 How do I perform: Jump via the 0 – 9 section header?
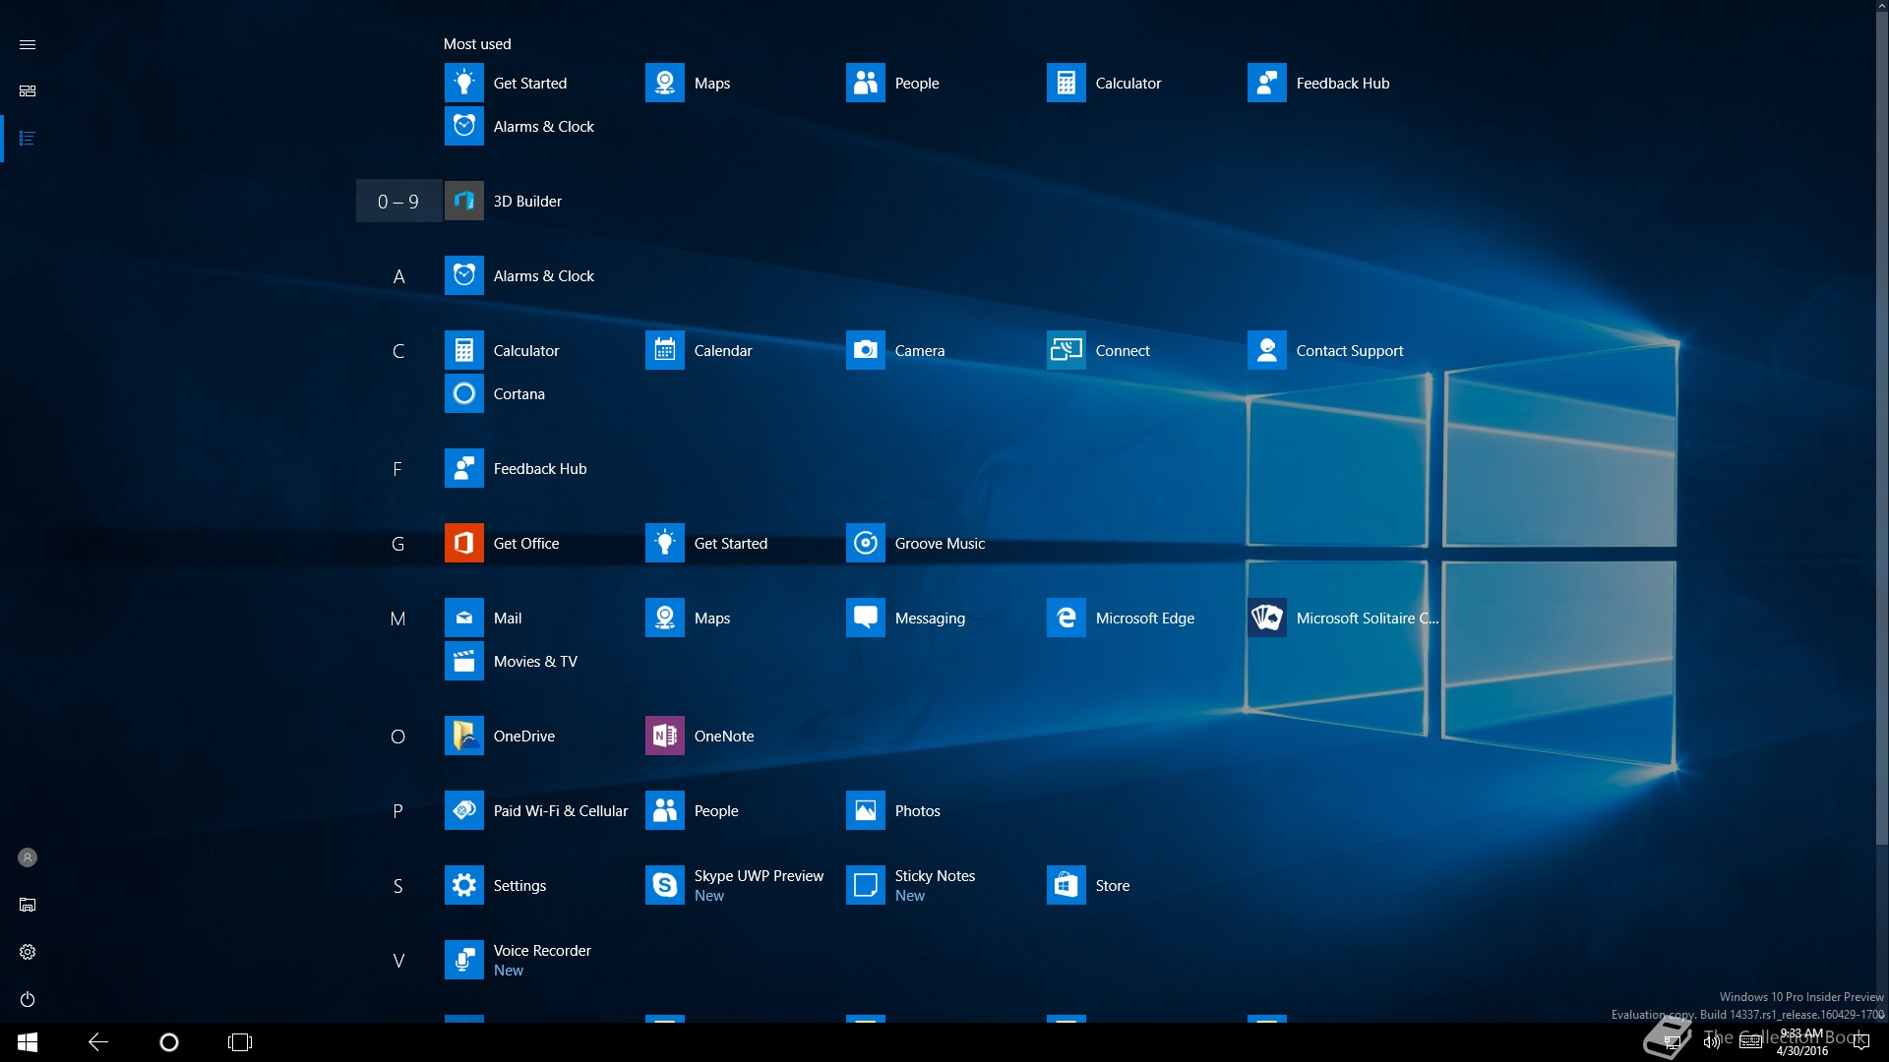(398, 202)
